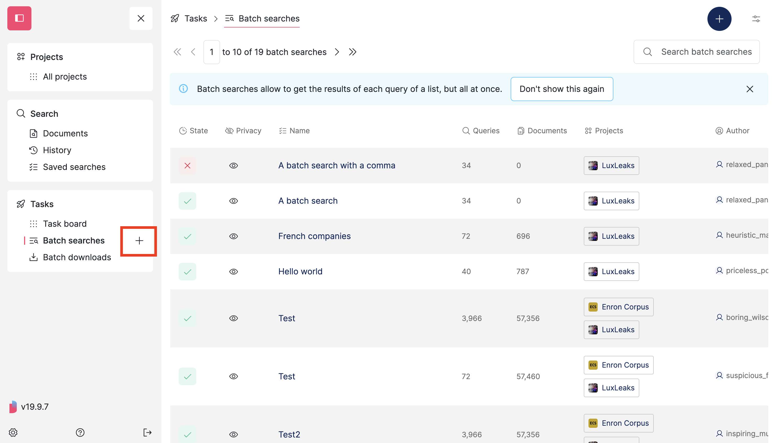Screen dimensions: 774x443
Task: Jump to last page with double chevron
Action: [x=353, y=52]
